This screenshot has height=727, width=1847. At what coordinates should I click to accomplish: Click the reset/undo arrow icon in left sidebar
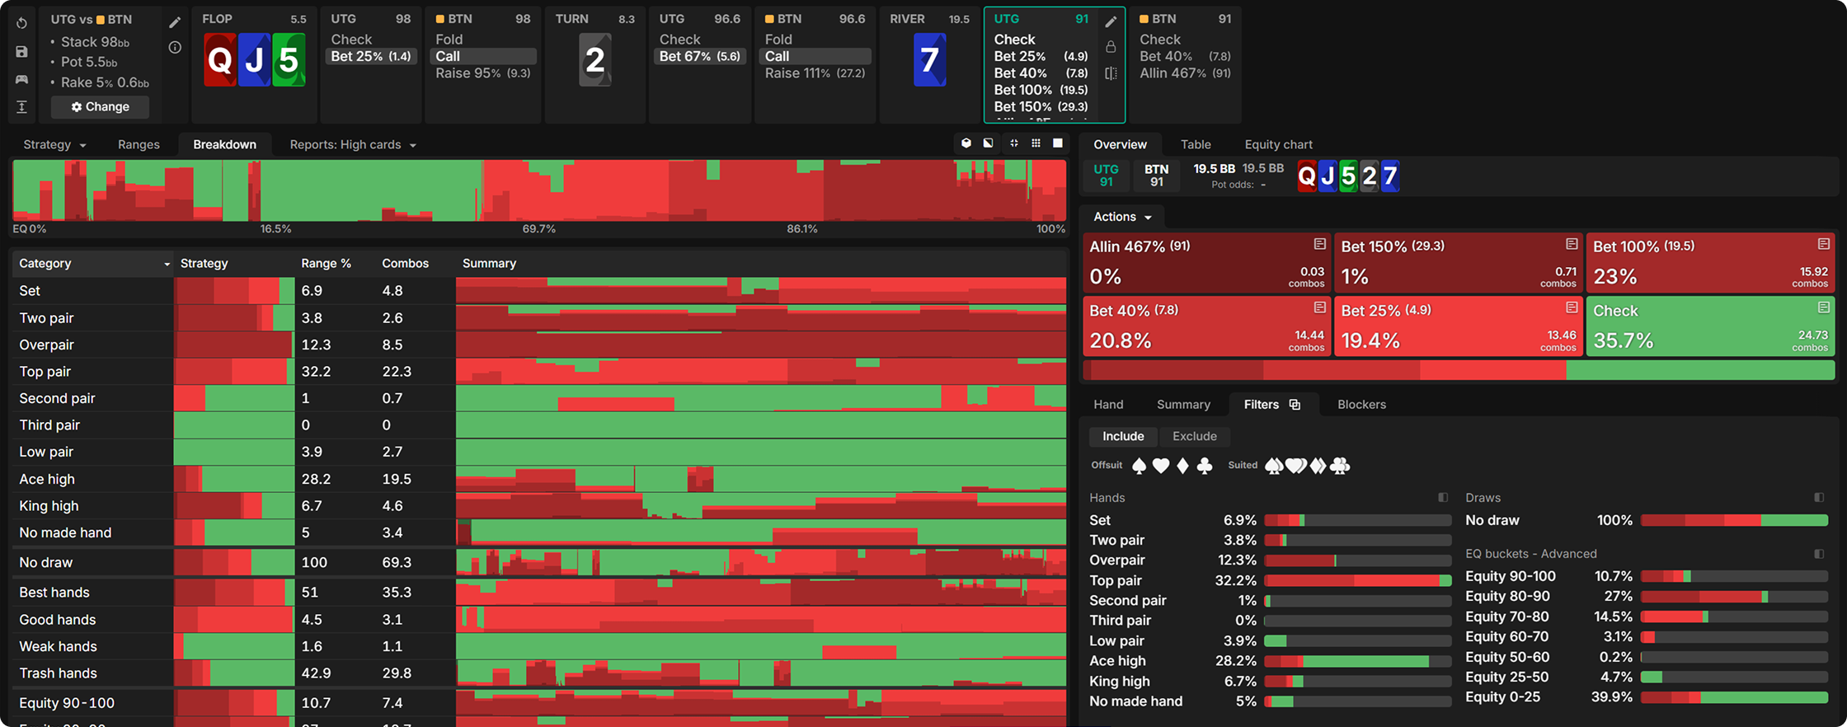click(22, 23)
